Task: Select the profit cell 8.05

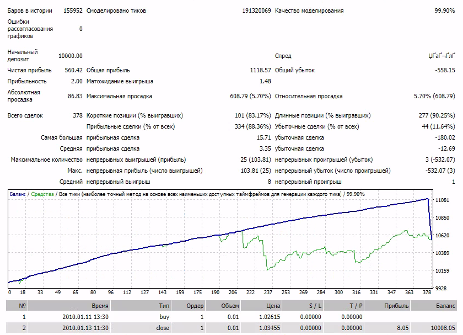Action: (403, 328)
